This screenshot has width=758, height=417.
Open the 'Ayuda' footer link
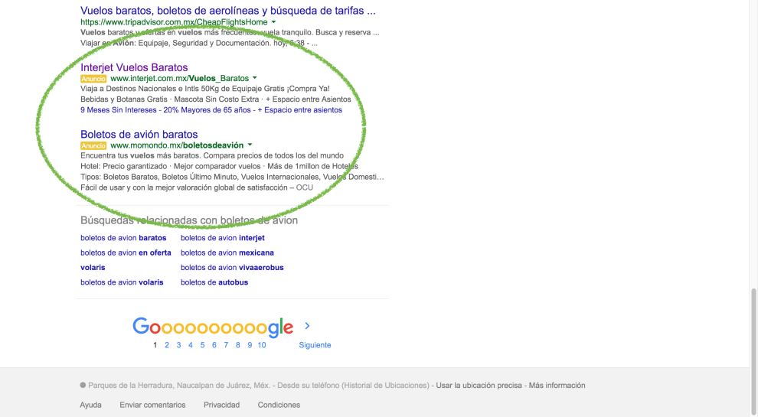[x=90, y=405]
